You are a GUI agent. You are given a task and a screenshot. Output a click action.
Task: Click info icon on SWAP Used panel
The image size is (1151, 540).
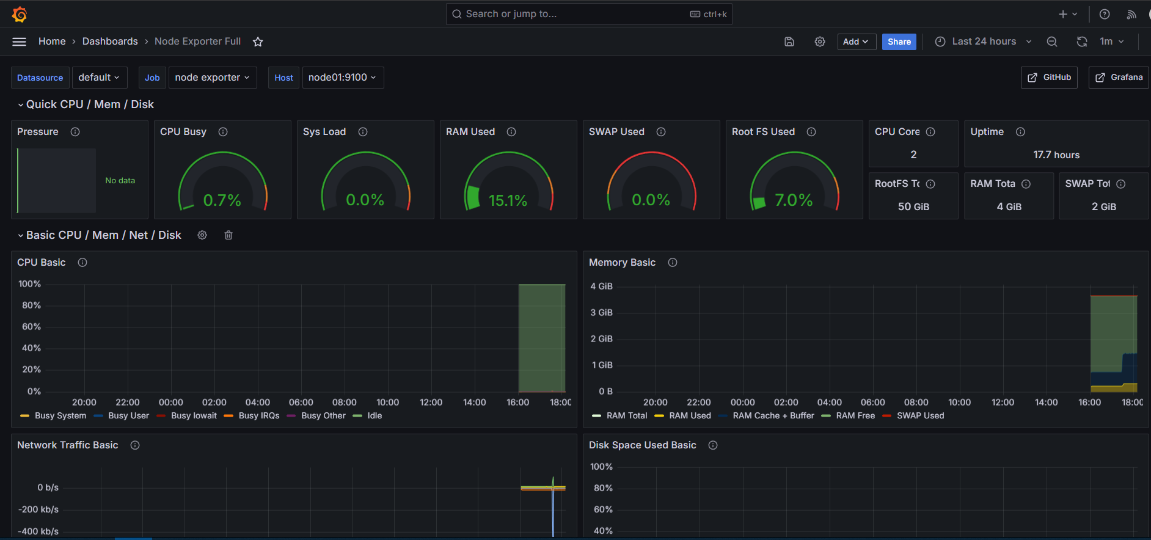661,132
